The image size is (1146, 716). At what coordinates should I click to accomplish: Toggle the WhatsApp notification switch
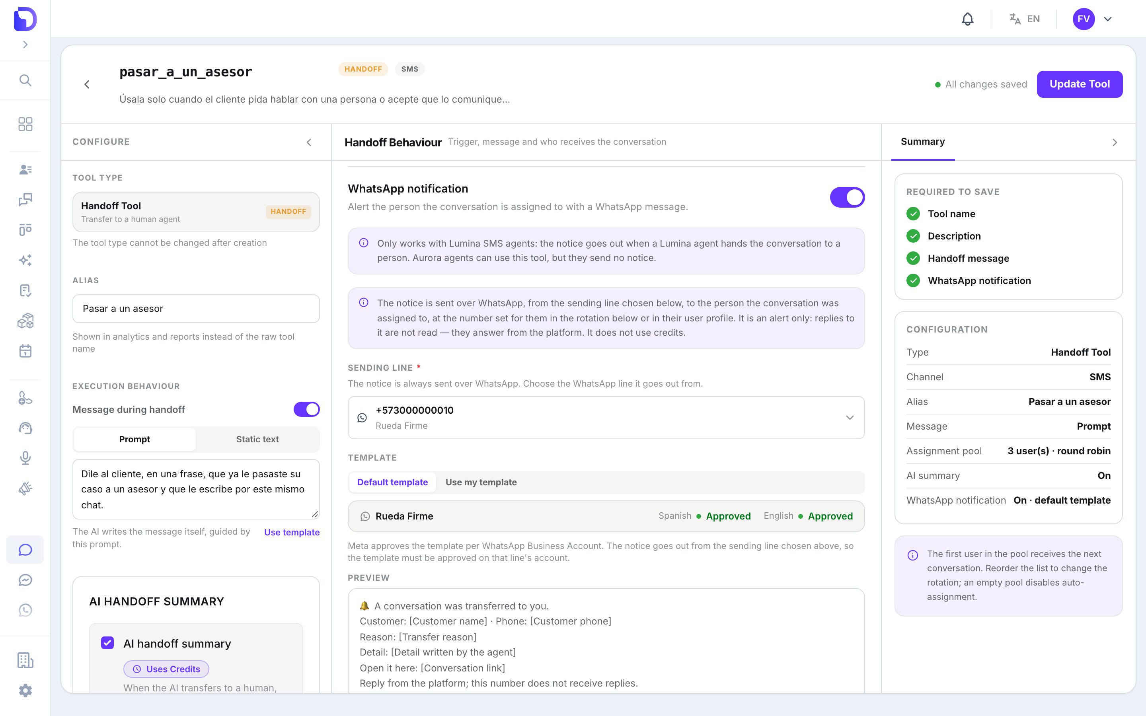click(847, 197)
